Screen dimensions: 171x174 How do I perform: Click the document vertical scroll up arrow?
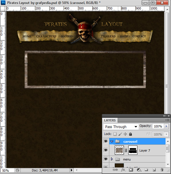click(x=167, y=9)
